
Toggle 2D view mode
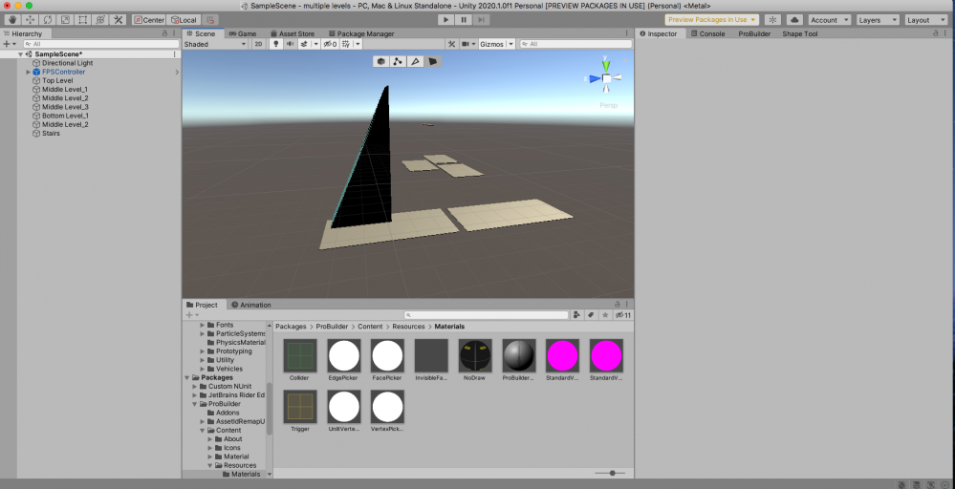(258, 44)
